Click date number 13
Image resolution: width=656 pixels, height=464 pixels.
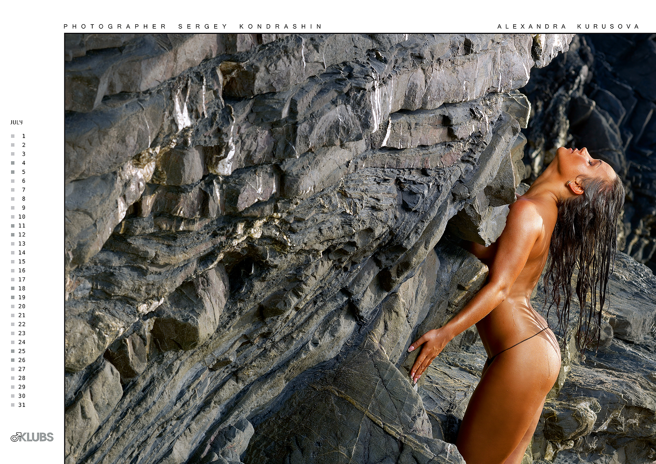pos(22,244)
